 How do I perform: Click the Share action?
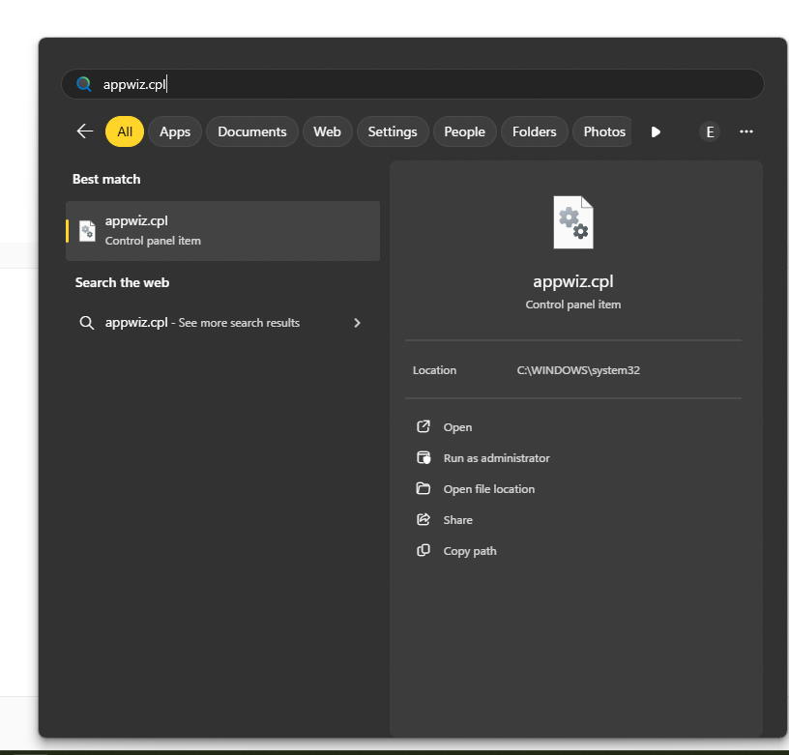[457, 520]
